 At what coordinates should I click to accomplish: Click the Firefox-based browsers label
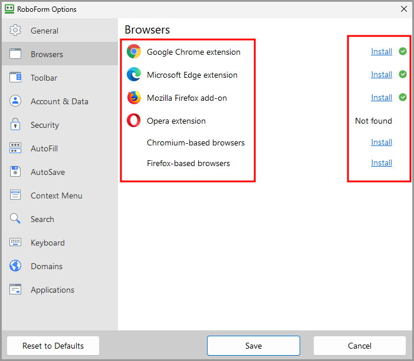188,163
